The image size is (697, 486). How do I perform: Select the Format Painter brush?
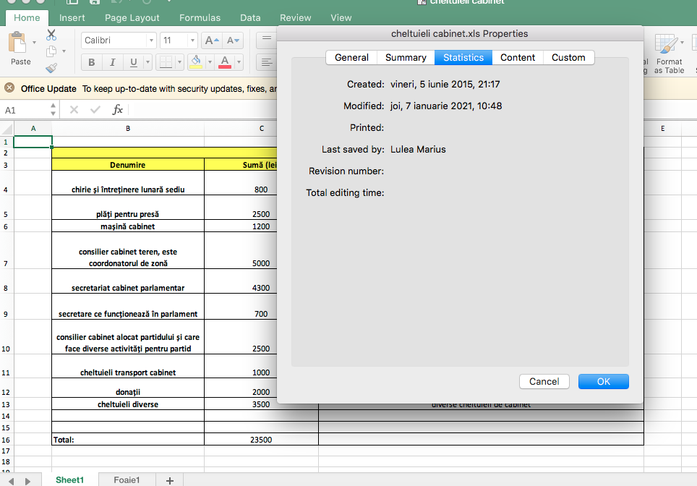51,68
